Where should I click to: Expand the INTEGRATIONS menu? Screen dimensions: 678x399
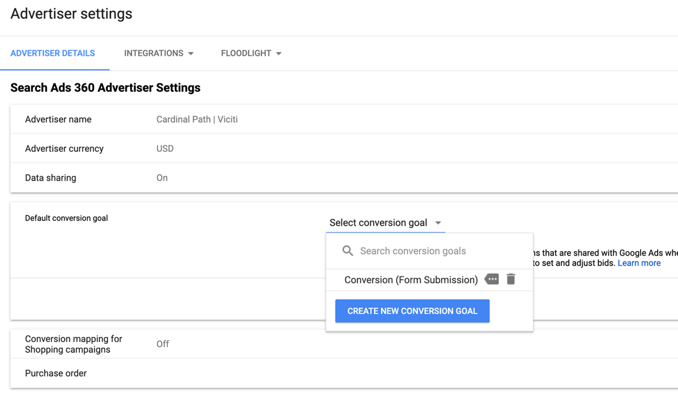point(159,53)
